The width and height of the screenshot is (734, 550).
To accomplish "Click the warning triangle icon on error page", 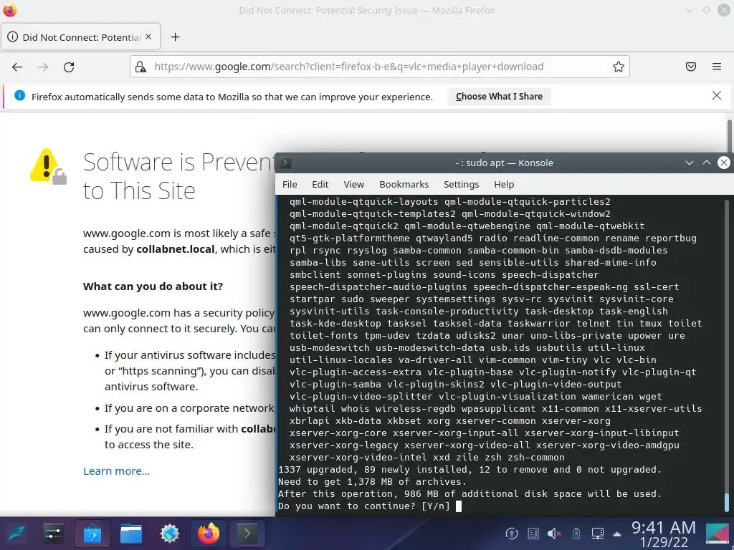I will tap(48, 166).
